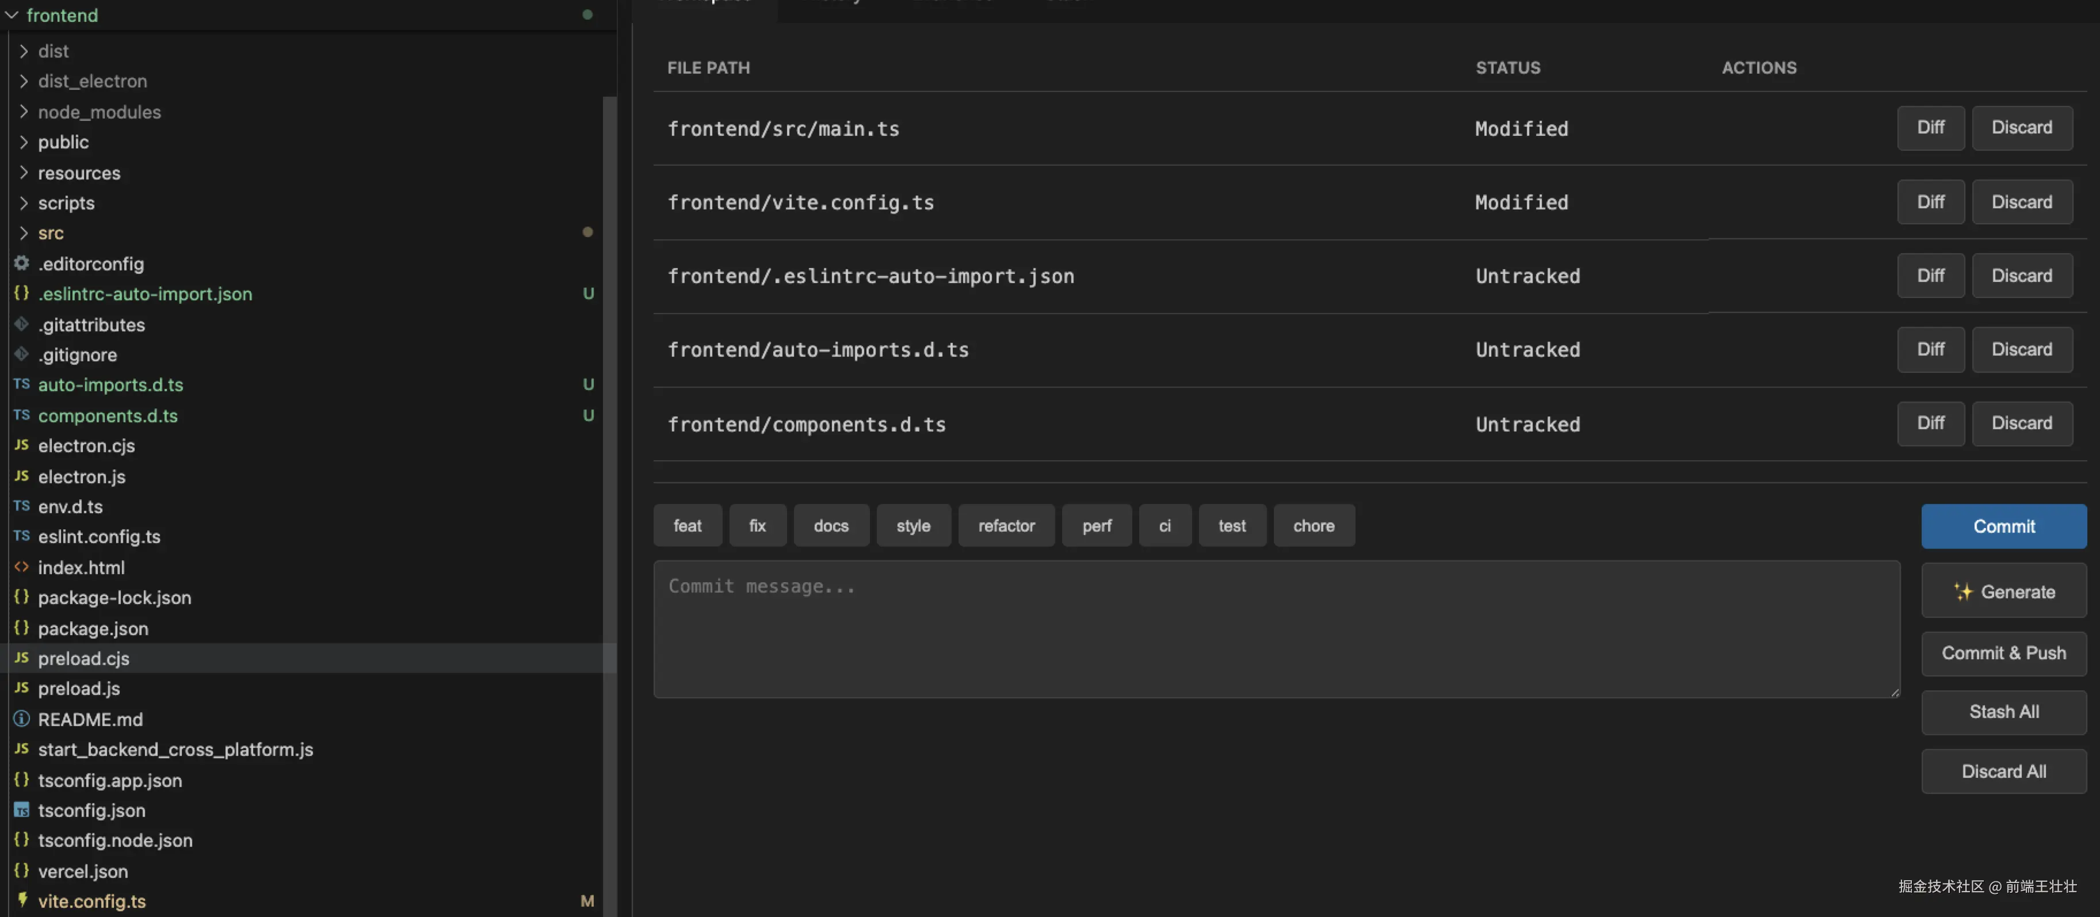Click the JS icon beside electron.cjs

22,445
